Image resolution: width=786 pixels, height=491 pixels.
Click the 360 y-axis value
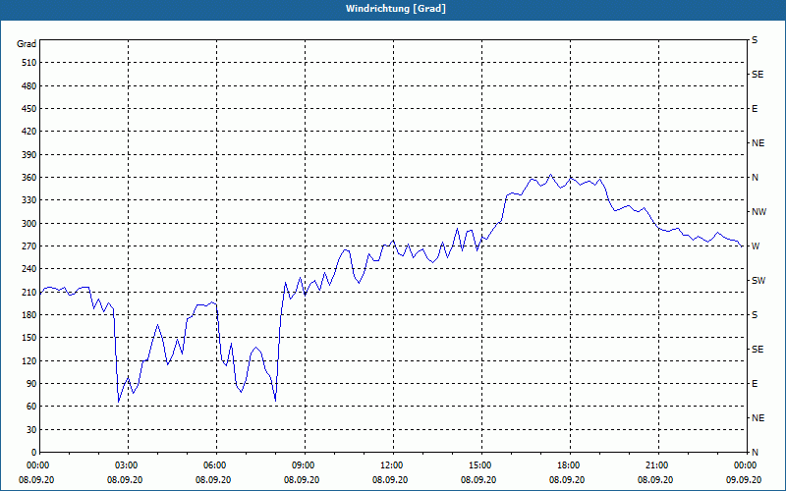(29, 178)
